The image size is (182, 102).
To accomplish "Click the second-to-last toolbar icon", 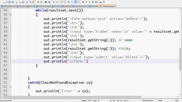I will 100,2.
